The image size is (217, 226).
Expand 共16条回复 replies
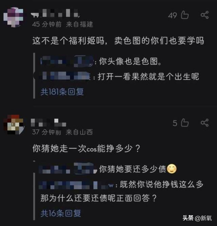pos(61,213)
